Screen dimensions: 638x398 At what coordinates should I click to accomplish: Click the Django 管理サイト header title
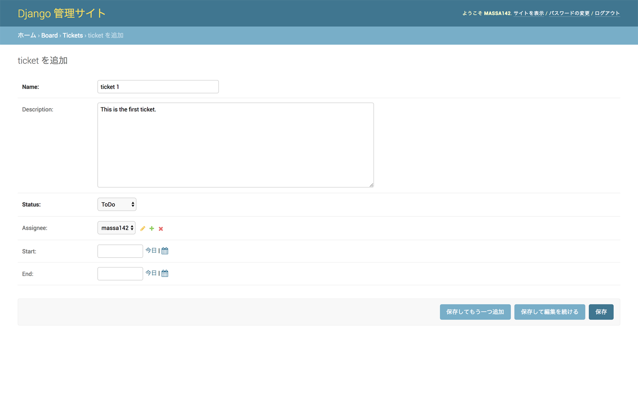pos(62,13)
